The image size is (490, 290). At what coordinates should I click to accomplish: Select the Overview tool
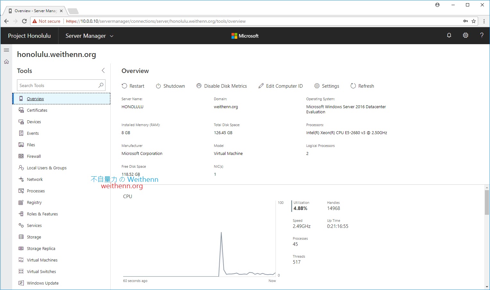pyautogui.click(x=61, y=99)
